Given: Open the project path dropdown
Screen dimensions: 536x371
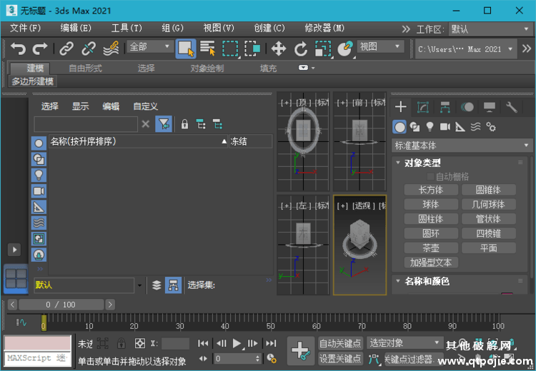Looking at the screenshot, I should tap(465, 49).
